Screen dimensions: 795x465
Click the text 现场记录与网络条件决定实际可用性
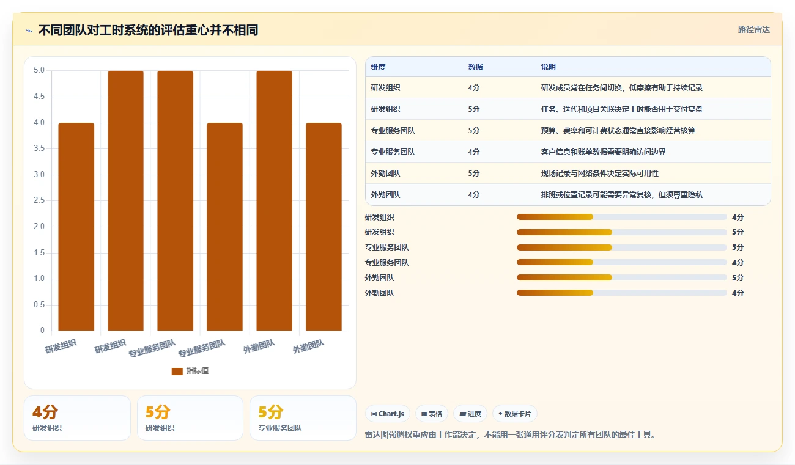pos(600,174)
